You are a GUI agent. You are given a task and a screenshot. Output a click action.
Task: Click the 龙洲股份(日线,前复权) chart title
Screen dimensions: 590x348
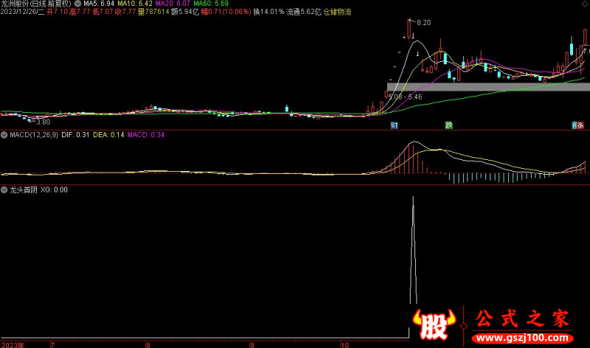(x=35, y=4)
